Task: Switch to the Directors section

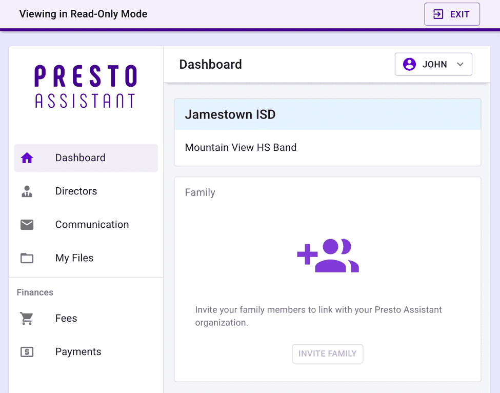Action: pos(76,191)
